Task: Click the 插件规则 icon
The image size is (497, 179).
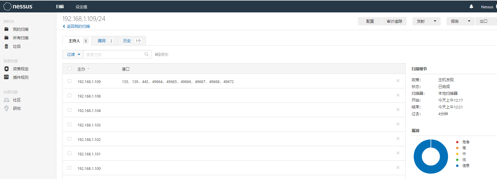Action: coord(7,77)
